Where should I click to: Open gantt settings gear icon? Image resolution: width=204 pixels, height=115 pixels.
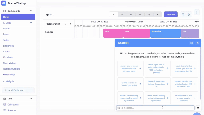pyautogui.click(x=189, y=15)
